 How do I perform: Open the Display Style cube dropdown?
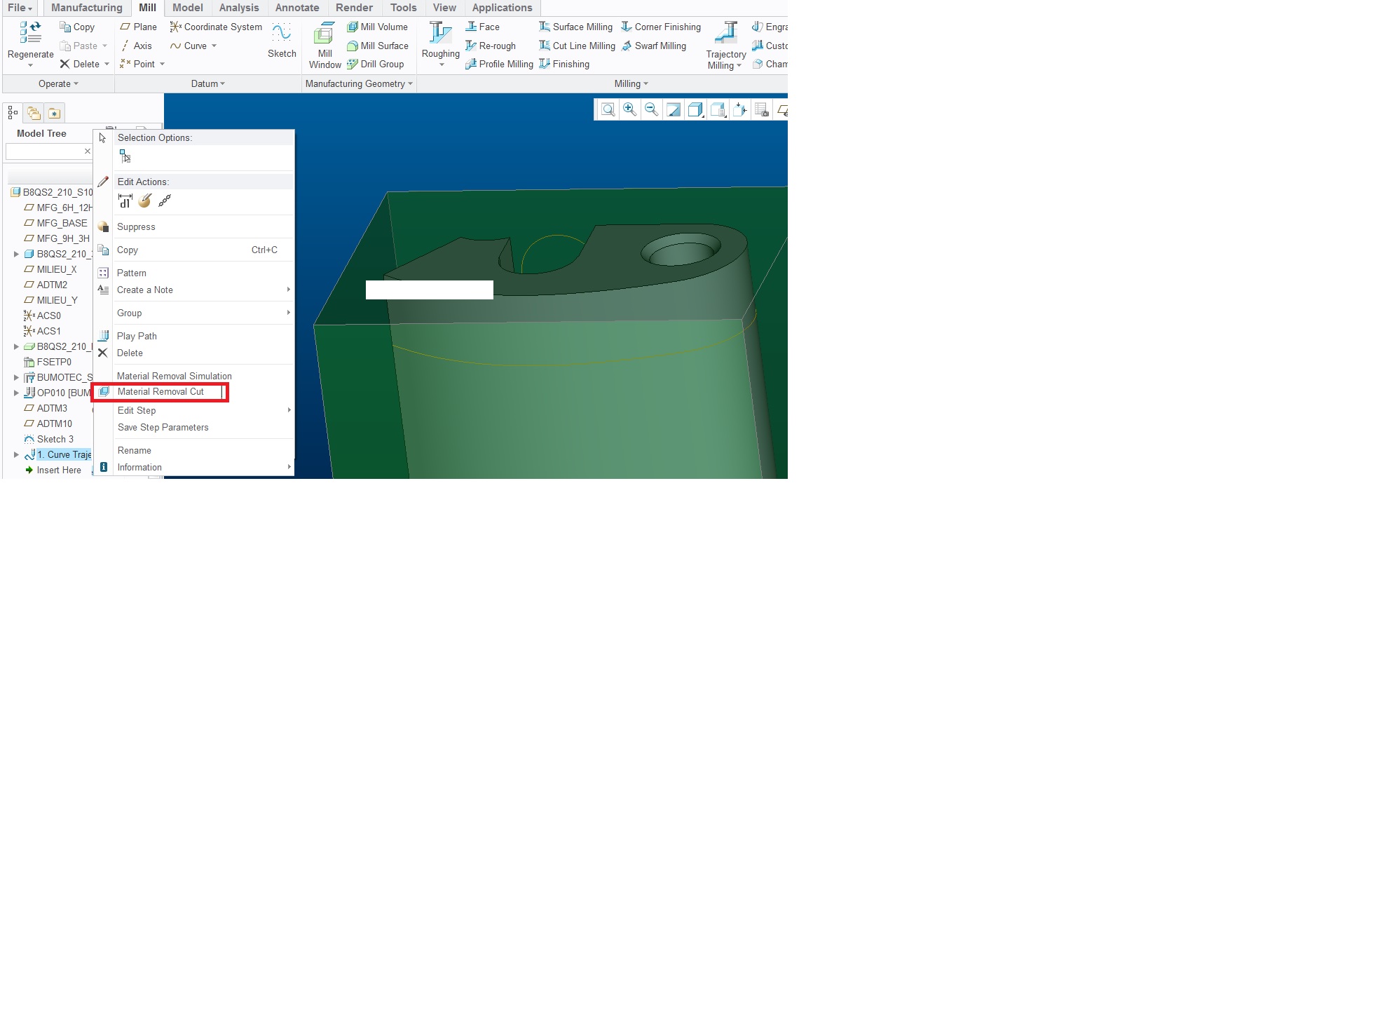(695, 110)
